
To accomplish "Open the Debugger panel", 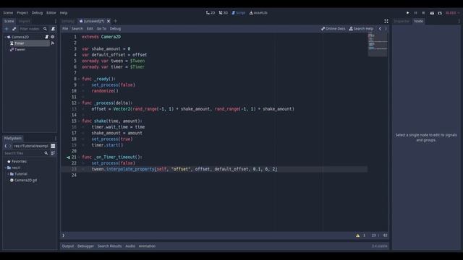I will point(85,246).
